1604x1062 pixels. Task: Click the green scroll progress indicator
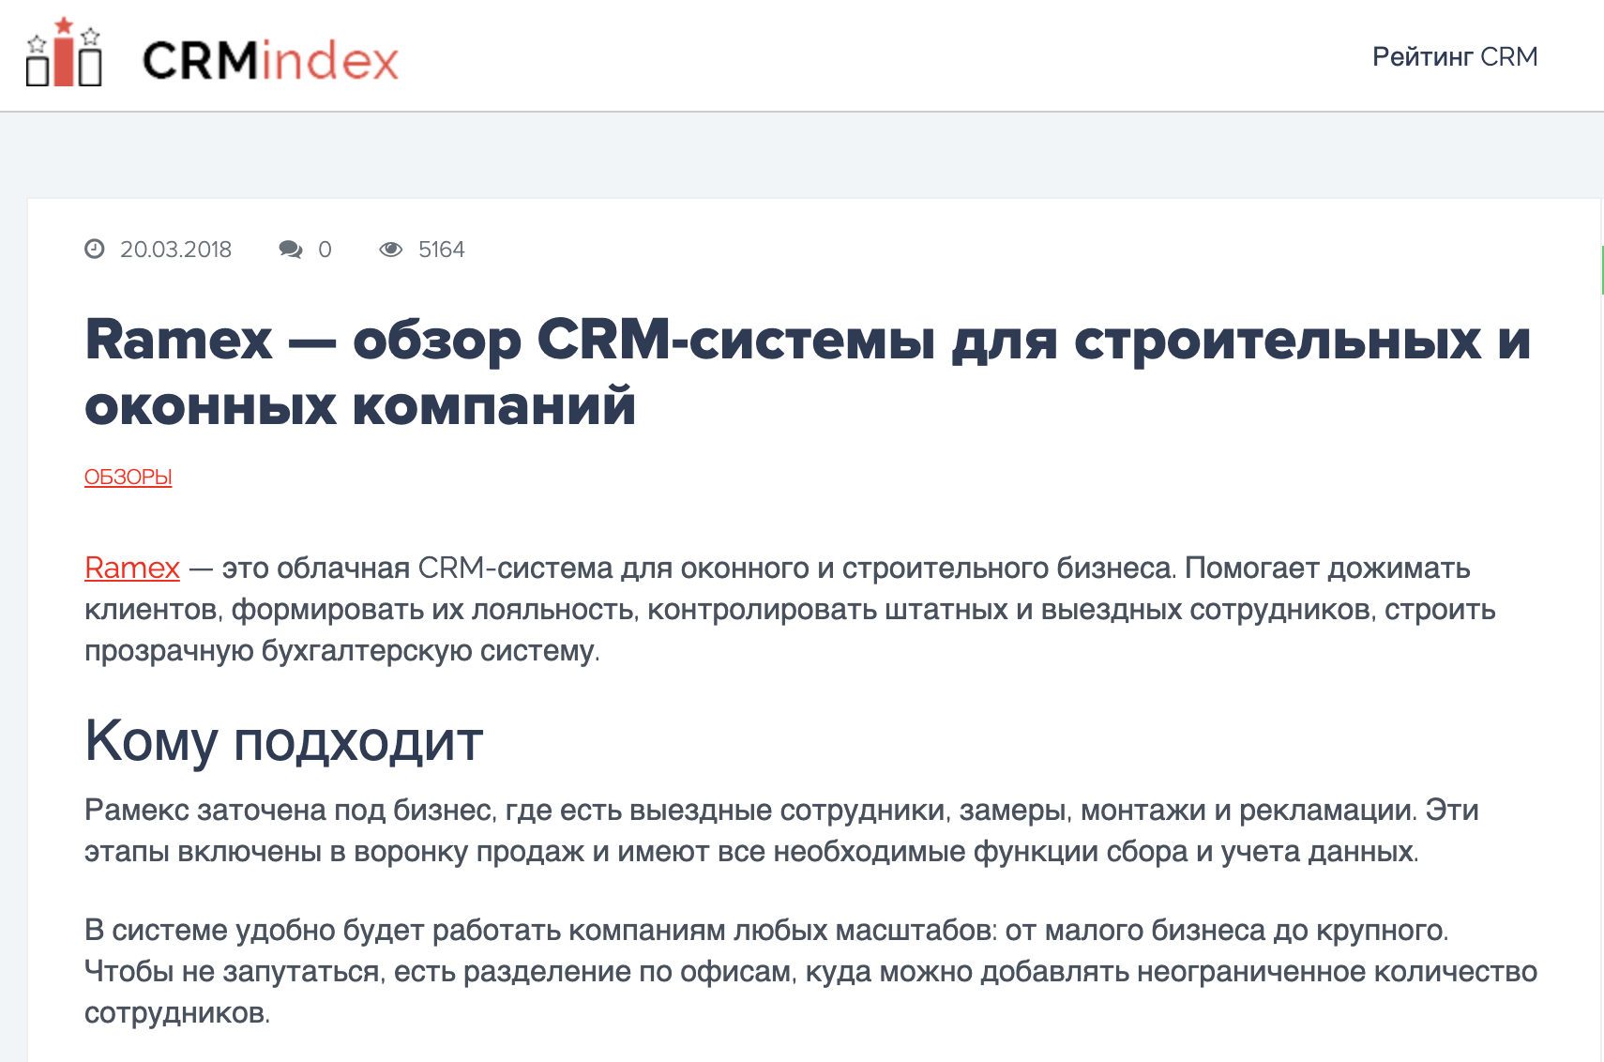(1601, 269)
